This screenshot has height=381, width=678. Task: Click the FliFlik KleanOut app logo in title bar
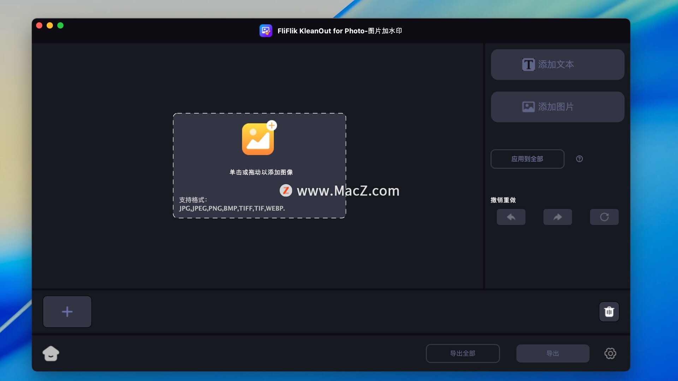pyautogui.click(x=266, y=31)
